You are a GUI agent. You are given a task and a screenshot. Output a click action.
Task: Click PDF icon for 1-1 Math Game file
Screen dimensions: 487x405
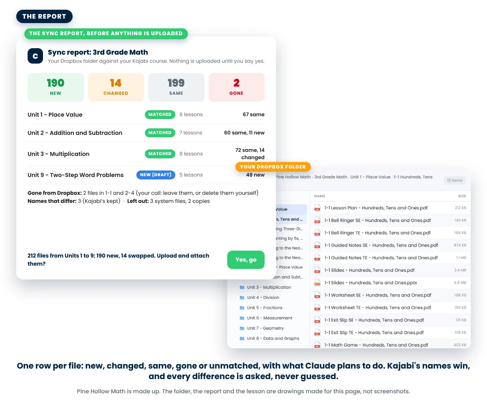point(317,345)
